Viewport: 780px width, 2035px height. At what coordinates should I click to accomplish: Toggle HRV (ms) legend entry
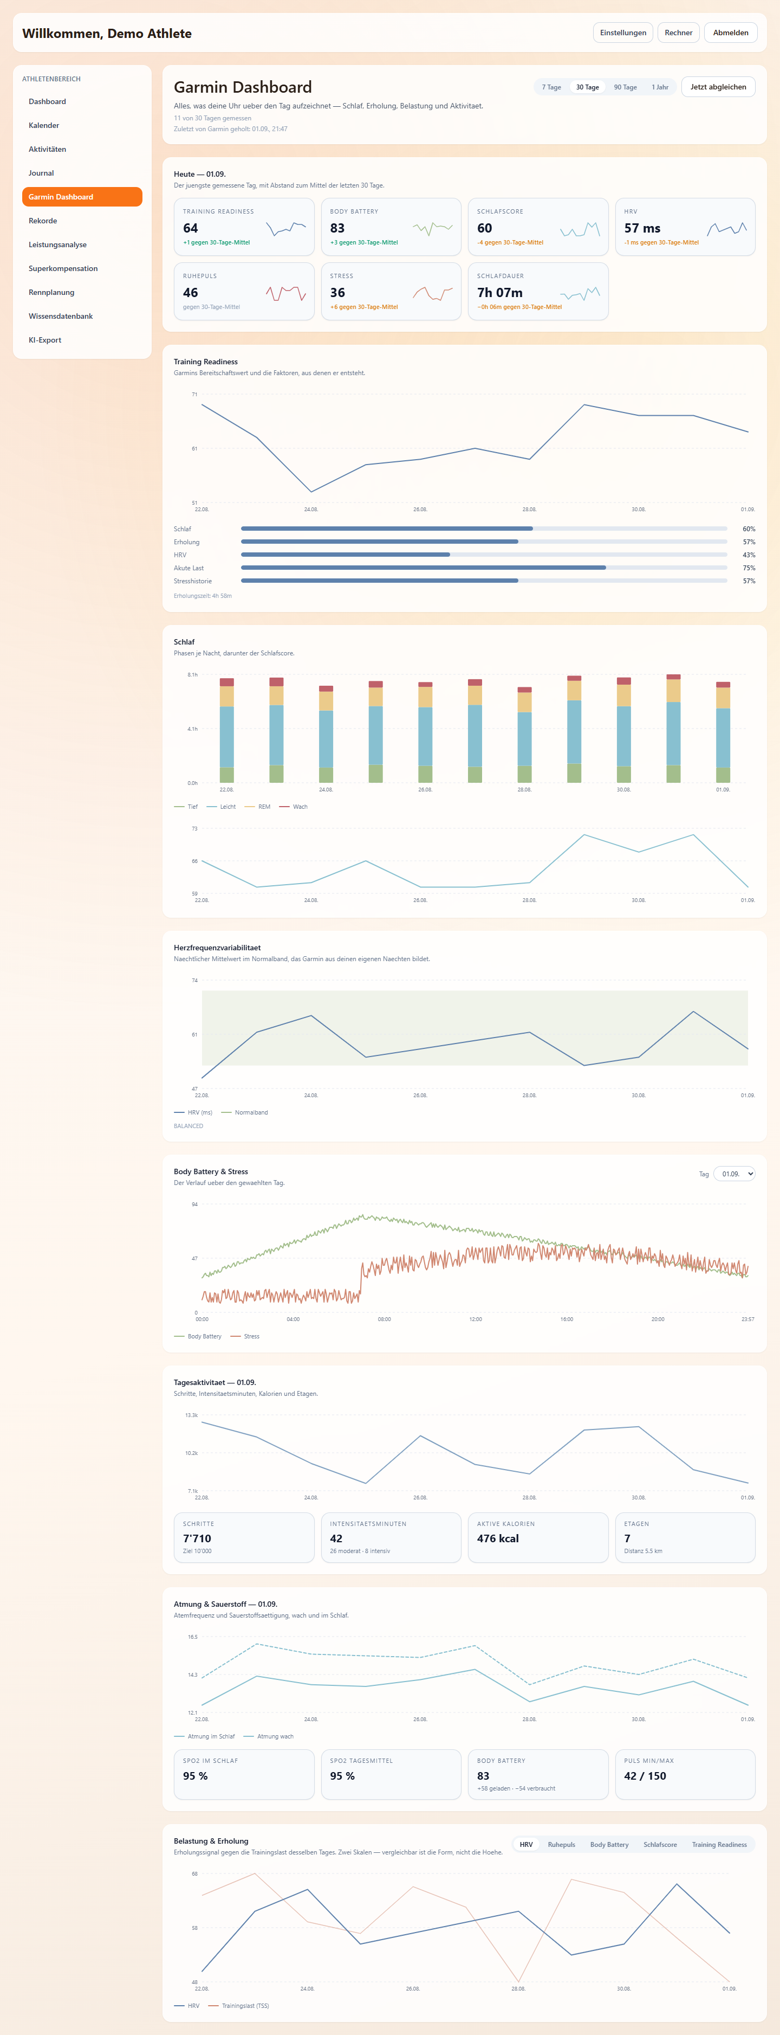193,1112
